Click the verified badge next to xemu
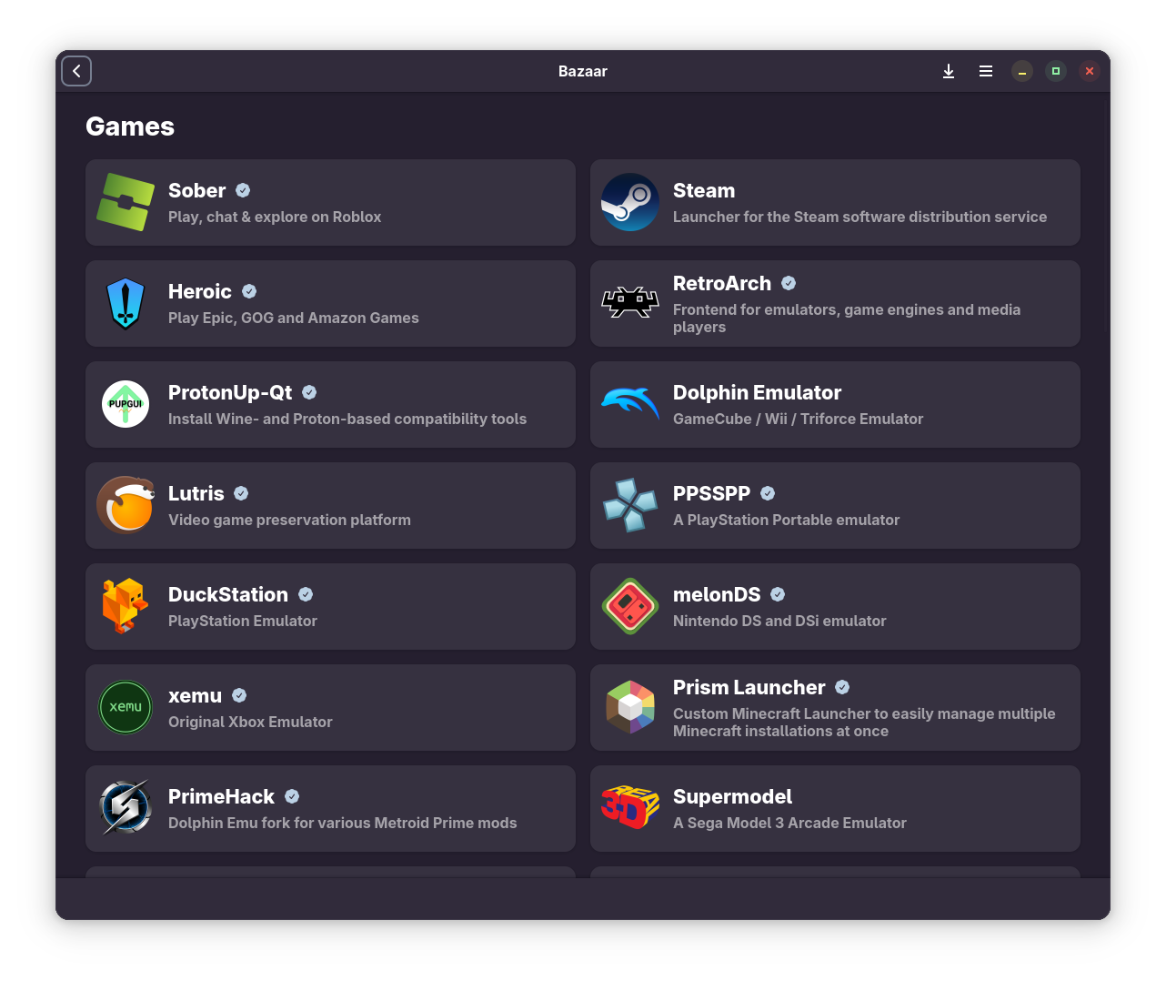Image resolution: width=1166 pixels, height=981 pixels. pos(239,695)
